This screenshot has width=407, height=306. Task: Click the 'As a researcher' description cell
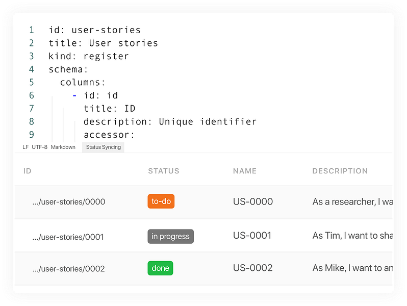(x=352, y=201)
